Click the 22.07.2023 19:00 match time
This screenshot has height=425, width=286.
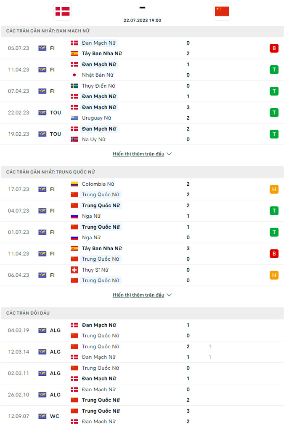coord(143,20)
